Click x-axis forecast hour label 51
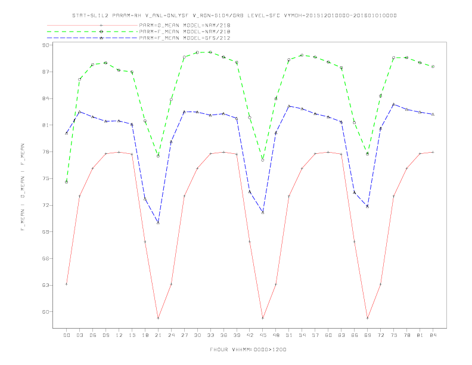This screenshot has width=472, height=365. pos(289,335)
